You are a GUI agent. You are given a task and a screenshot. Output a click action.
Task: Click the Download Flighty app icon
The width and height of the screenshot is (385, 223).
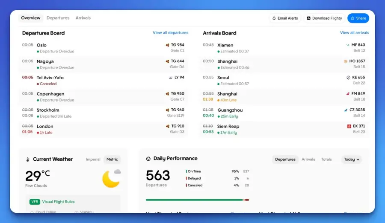coord(308,18)
